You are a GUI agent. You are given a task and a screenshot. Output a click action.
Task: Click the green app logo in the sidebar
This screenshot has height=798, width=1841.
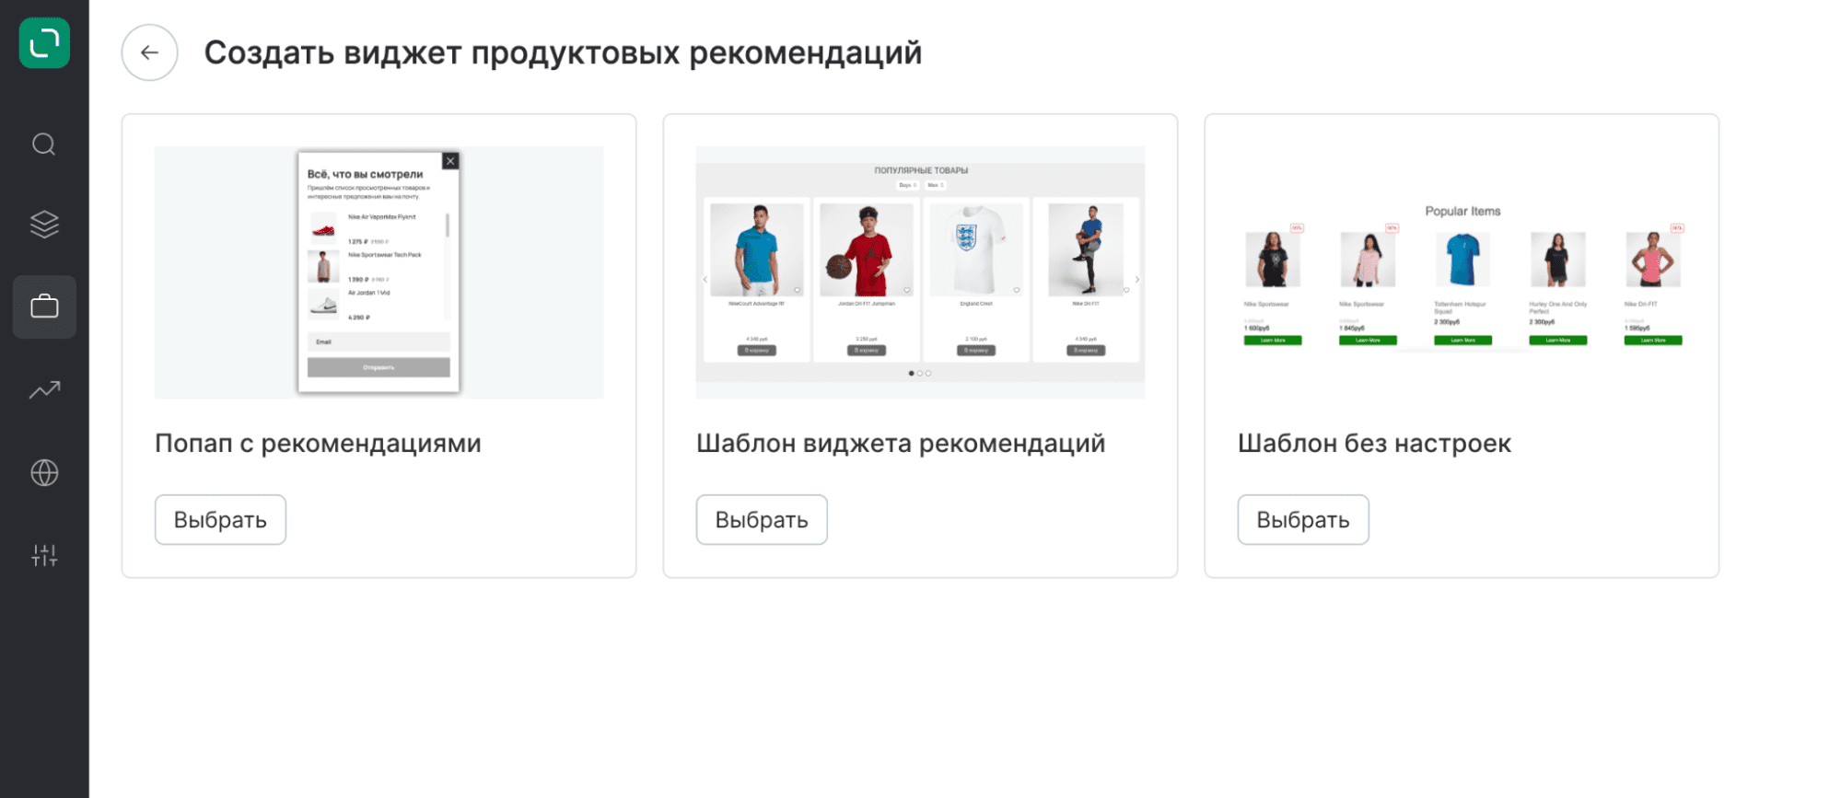coord(44,43)
